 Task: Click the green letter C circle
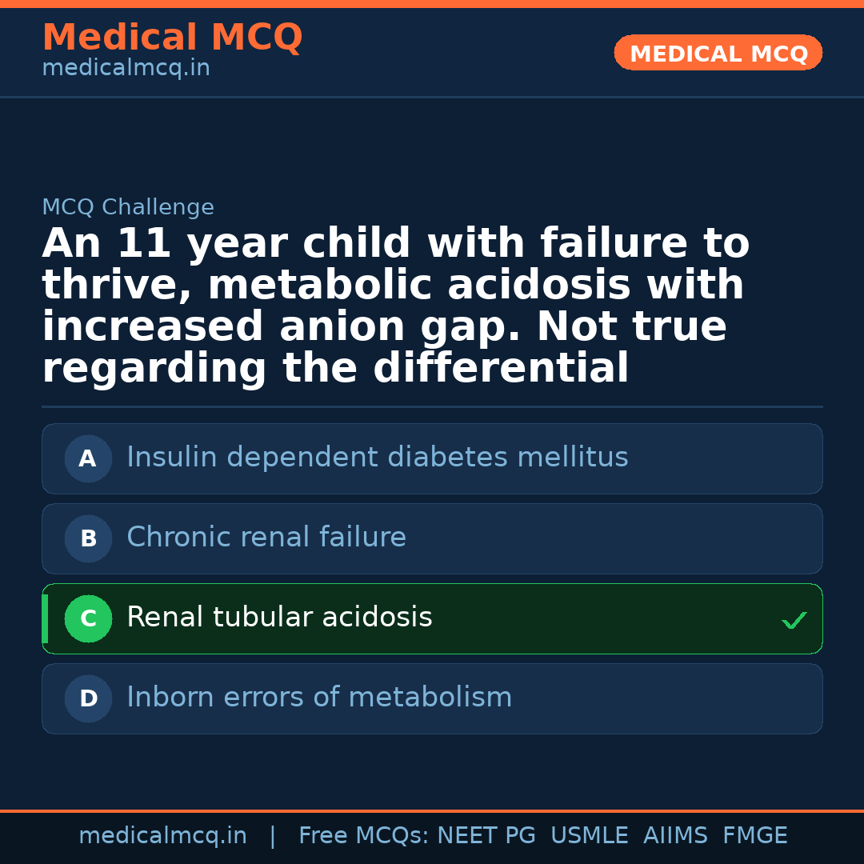pos(88,618)
